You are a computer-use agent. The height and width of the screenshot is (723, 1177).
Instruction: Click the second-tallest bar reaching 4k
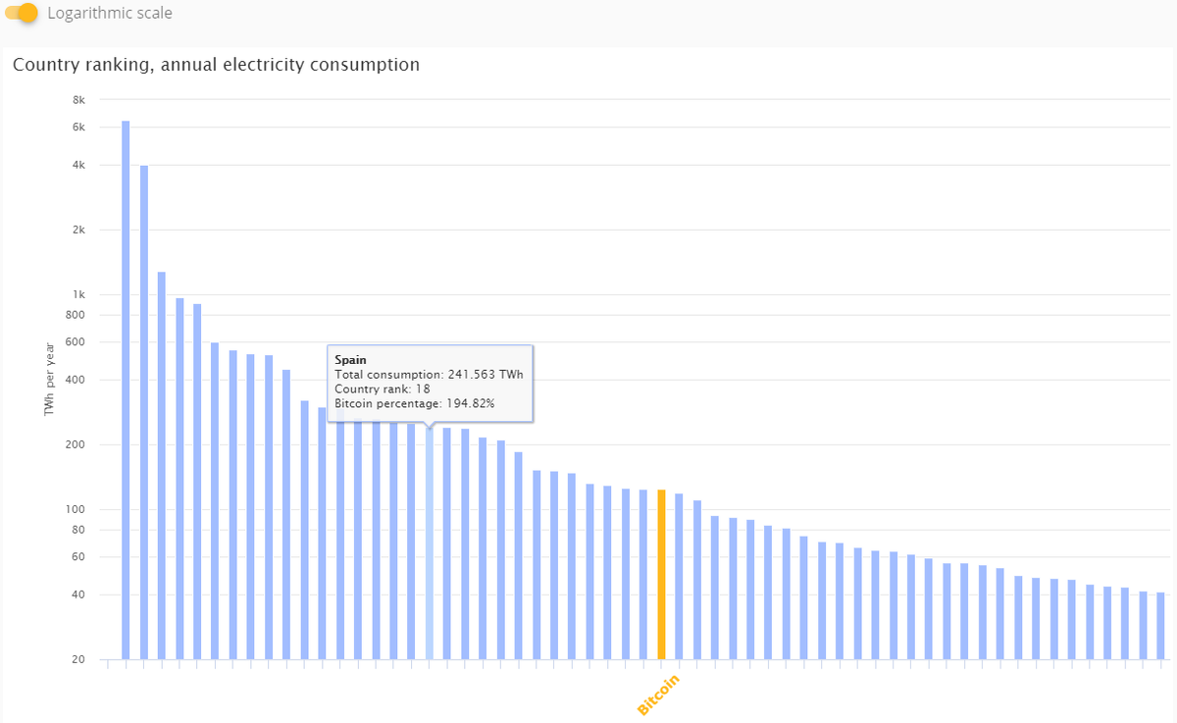(144, 412)
